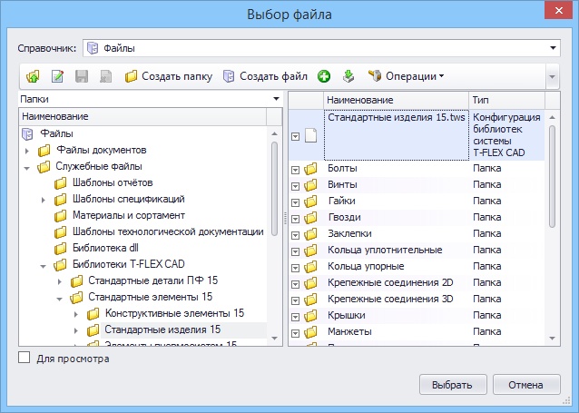Click the folder tree vertical scrollbar thumb
This screenshot has width=579, height=413.
[274, 189]
